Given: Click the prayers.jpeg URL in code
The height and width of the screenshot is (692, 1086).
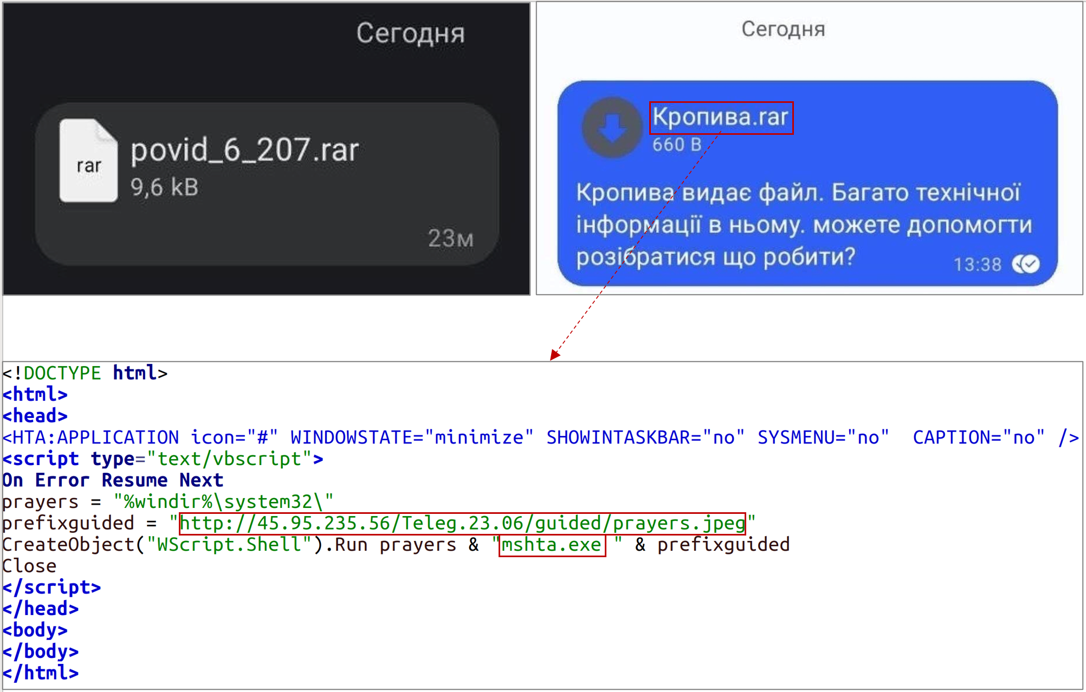Looking at the screenshot, I should [462, 523].
